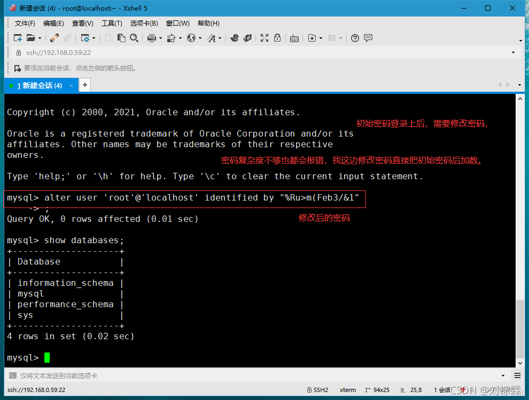Click the terminal vertical scrollbar thumb
The width and height of the screenshot is (529, 400).
point(520,329)
